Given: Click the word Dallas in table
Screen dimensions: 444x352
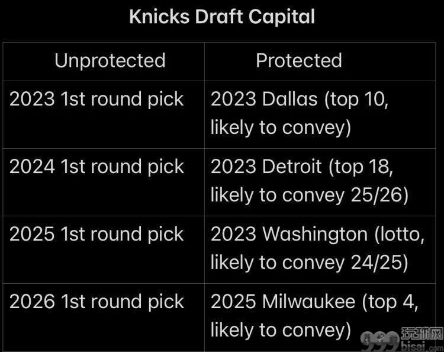Looking at the screenshot, I should point(289,99).
